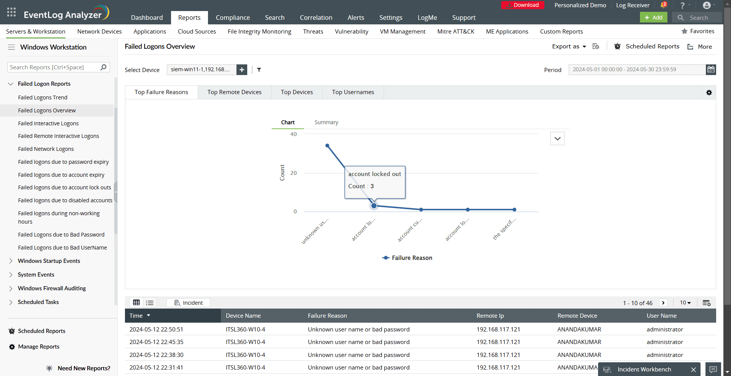
Task: Click the green Add button
Action: pyautogui.click(x=653, y=17)
